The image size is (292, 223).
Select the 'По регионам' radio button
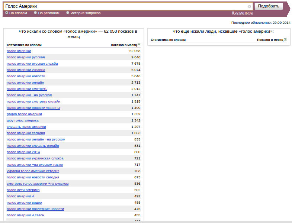tap(35, 13)
